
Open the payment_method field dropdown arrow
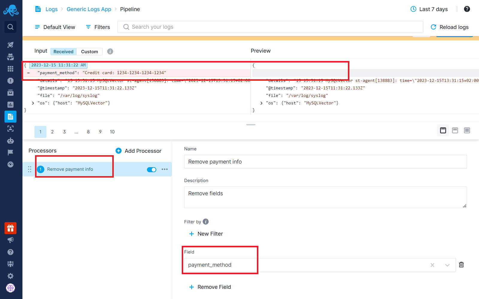(447, 265)
